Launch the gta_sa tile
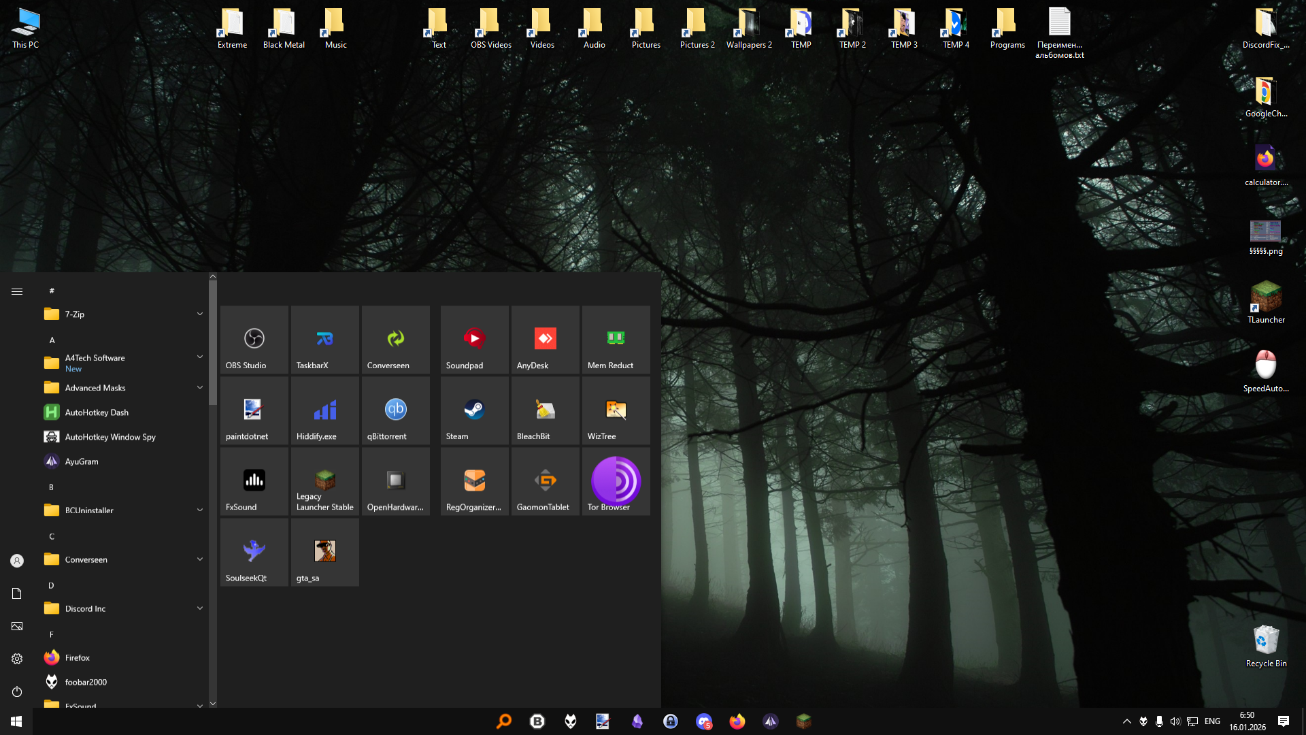 (324, 552)
